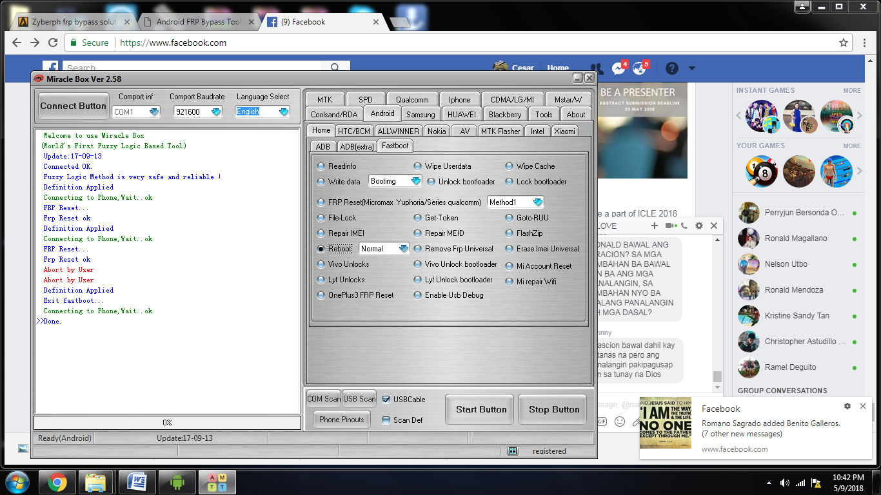
Task: Select Mi Account Reset radio button
Action: [x=510, y=266]
